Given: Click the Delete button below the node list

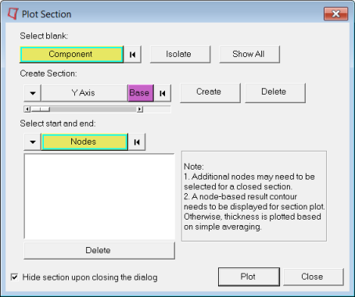Looking at the screenshot, I should (x=99, y=250).
